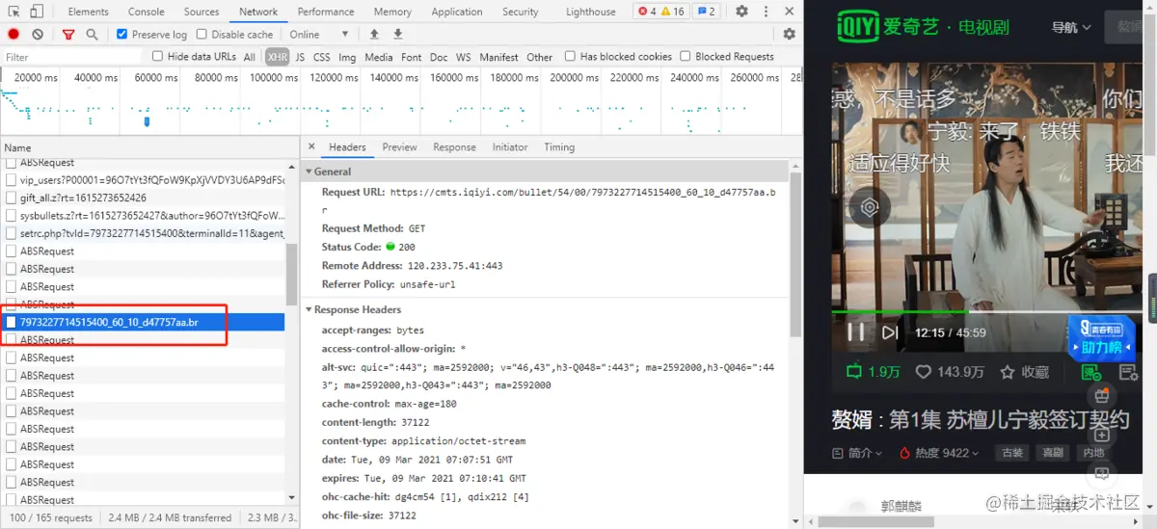
Task: Open the Online throttling dropdown
Action: point(319,34)
